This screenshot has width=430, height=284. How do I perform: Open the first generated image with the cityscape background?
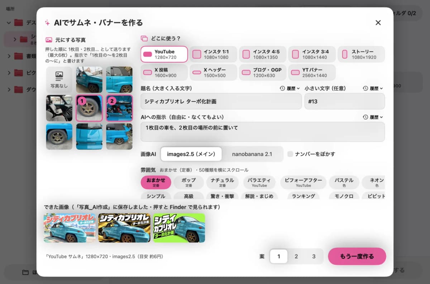tap(70, 228)
